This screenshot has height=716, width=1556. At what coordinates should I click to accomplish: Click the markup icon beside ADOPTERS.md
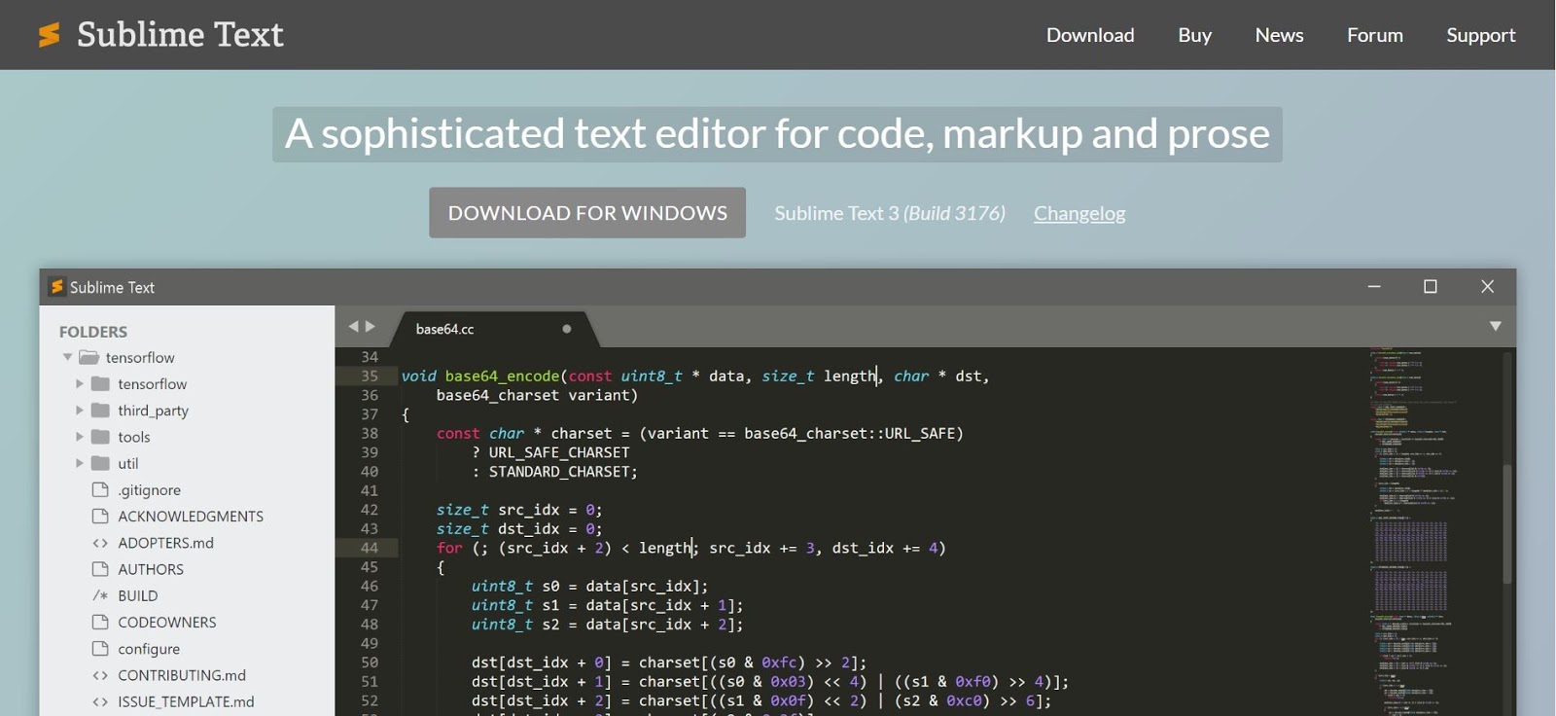(99, 543)
